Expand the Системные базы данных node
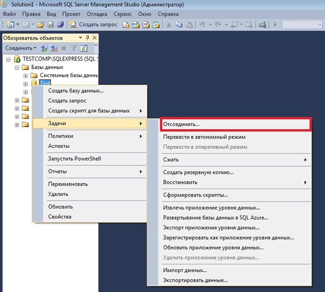325x292 pixels. (26, 76)
